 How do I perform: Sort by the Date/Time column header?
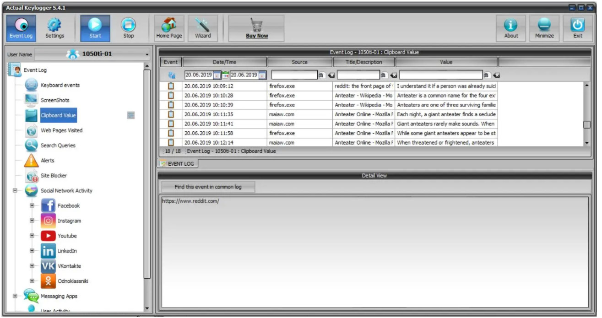coord(225,62)
